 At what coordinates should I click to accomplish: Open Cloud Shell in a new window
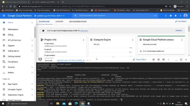(x=181, y=59)
